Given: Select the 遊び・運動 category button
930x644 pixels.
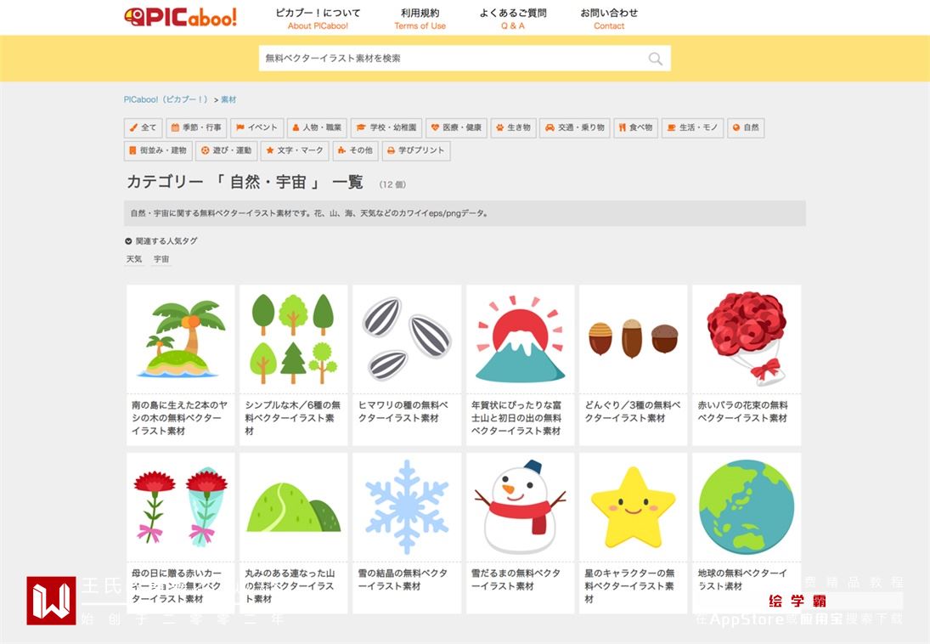Looking at the screenshot, I should click(x=226, y=150).
